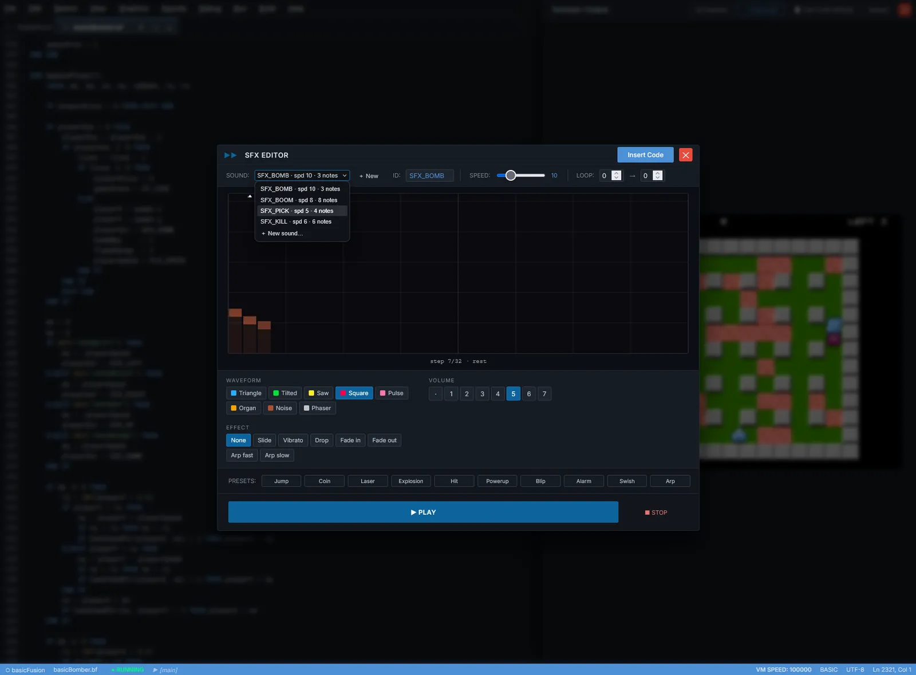The image size is (916, 675).
Task: Click the ID field containing SFX_BOMB
Action: pos(429,176)
